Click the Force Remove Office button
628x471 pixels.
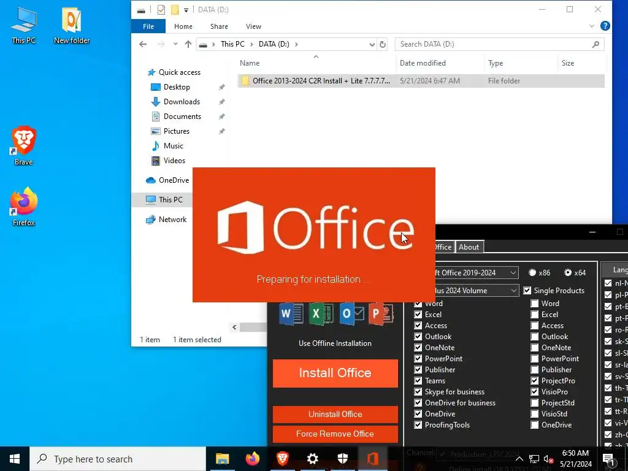(335, 434)
